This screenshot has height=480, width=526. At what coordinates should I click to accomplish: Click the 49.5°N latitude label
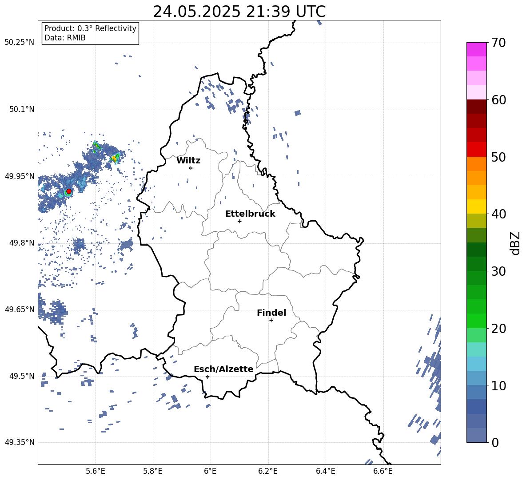click(22, 376)
